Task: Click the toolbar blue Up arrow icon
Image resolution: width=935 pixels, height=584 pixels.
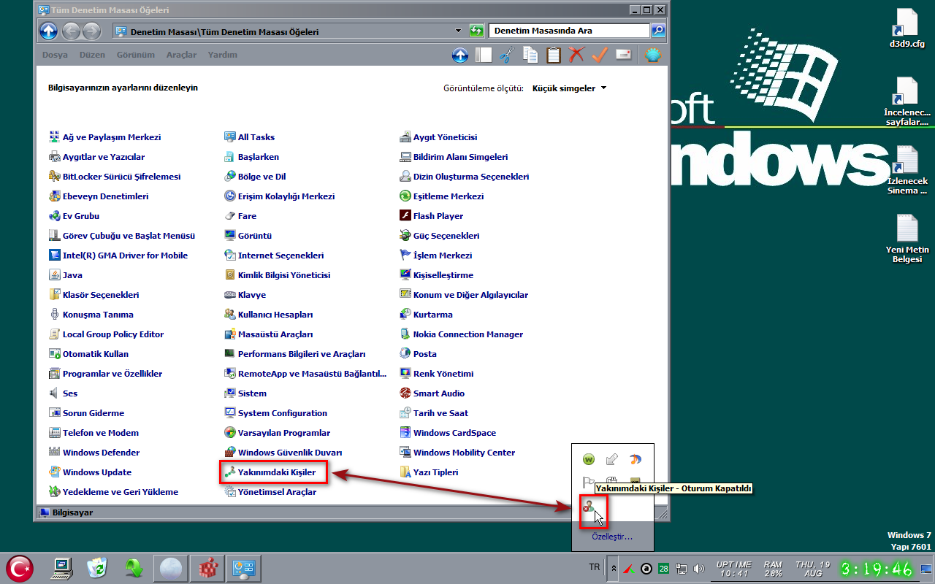Action: [x=460, y=55]
